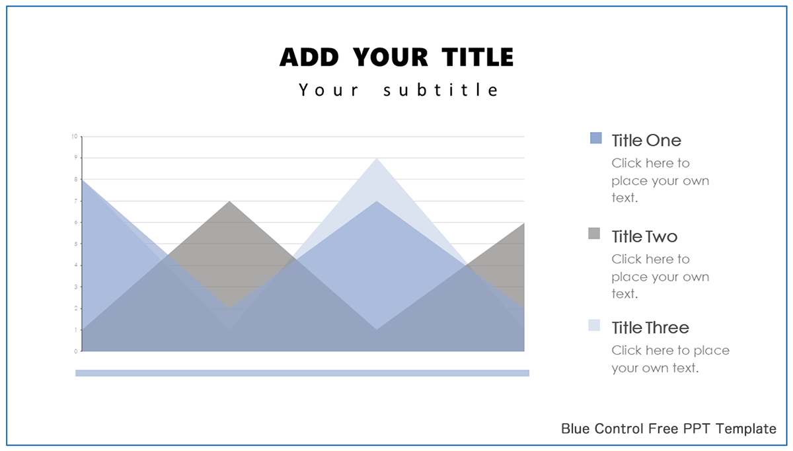Select the "Title Three" legend label

(650, 328)
